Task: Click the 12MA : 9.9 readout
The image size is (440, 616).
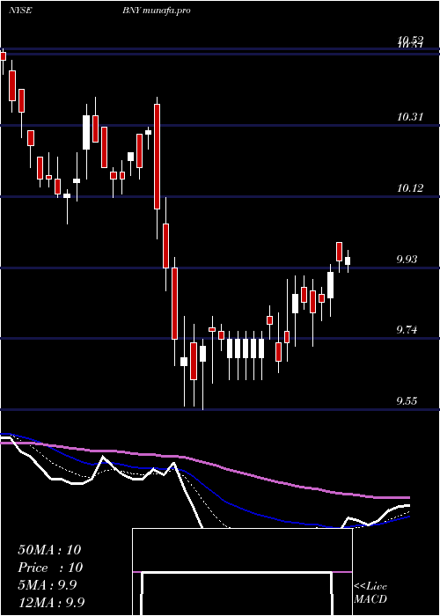Action: (x=51, y=602)
